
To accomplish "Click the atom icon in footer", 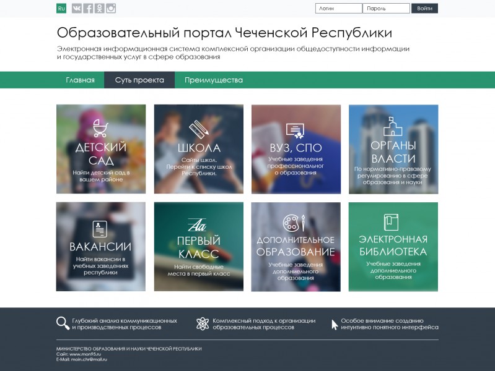I will click(x=203, y=324).
